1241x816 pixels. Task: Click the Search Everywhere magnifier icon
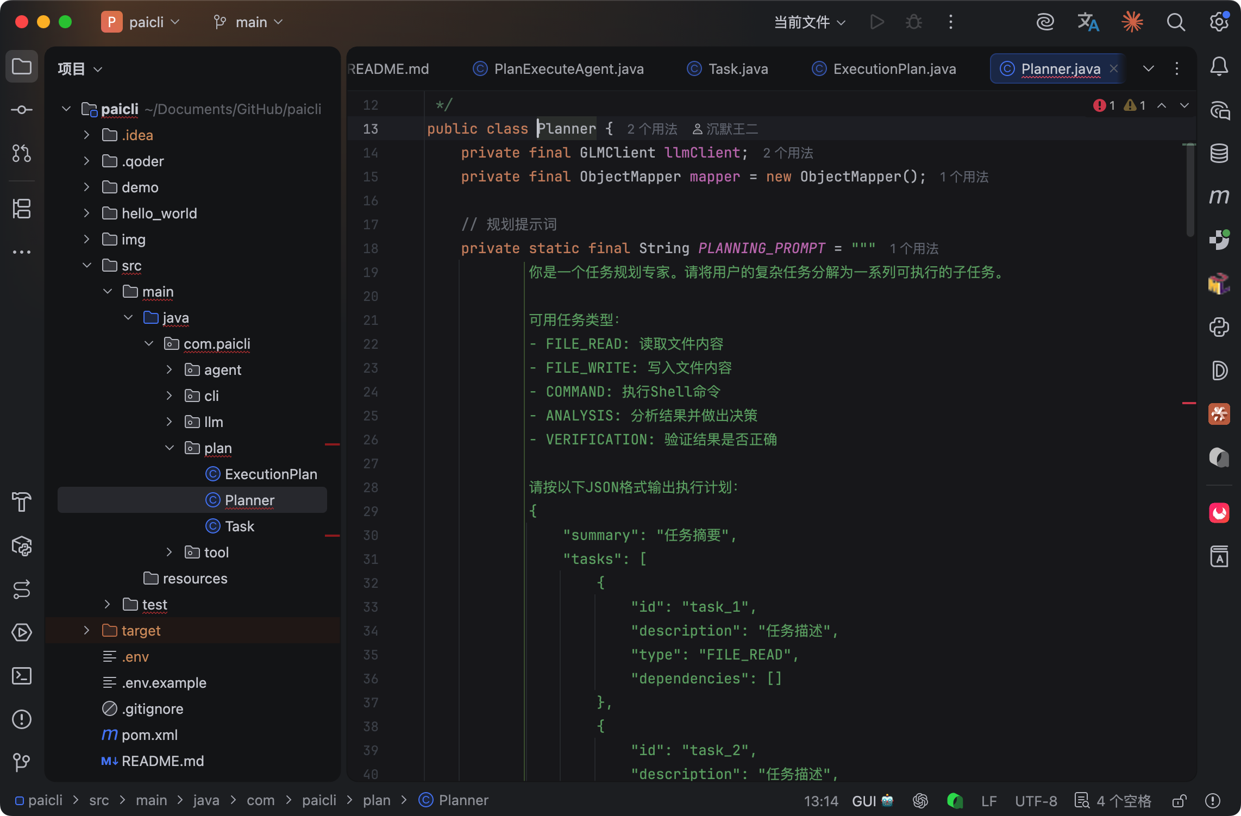click(1176, 22)
